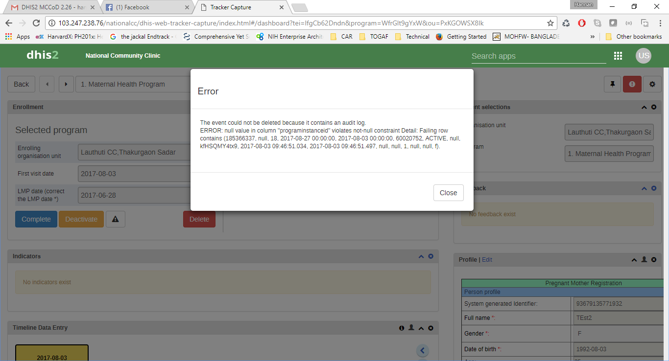Bookmark this page with the star icon
669x361 pixels.
[x=550, y=23]
